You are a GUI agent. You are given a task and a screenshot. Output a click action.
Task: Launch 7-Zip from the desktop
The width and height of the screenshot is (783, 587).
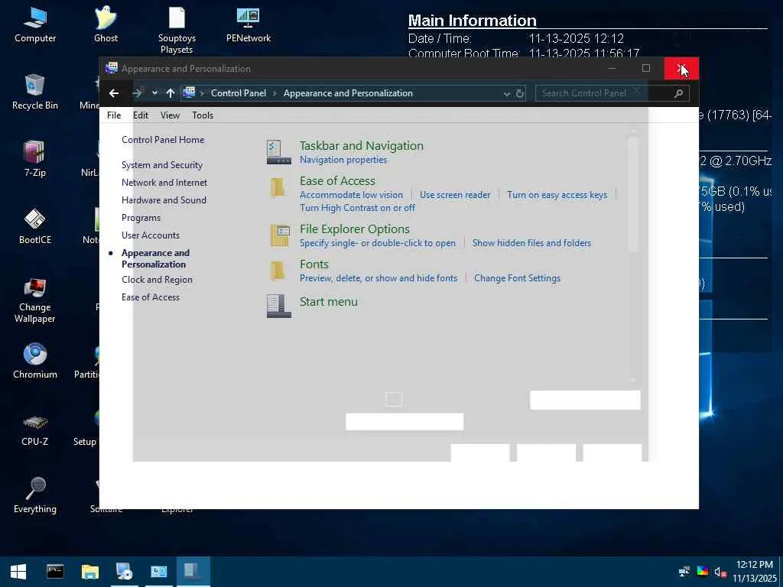[35, 159]
